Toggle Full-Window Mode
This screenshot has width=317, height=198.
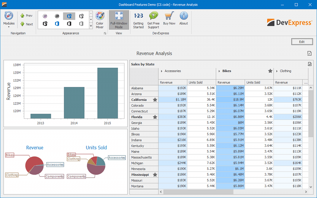tap(119, 20)
